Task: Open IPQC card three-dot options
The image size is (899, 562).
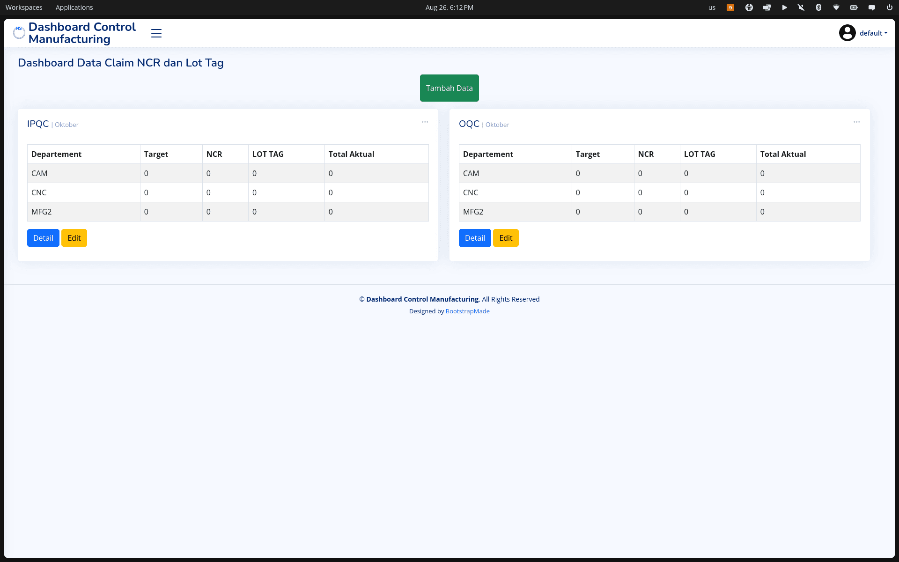Action: click(x=425, y=122)
